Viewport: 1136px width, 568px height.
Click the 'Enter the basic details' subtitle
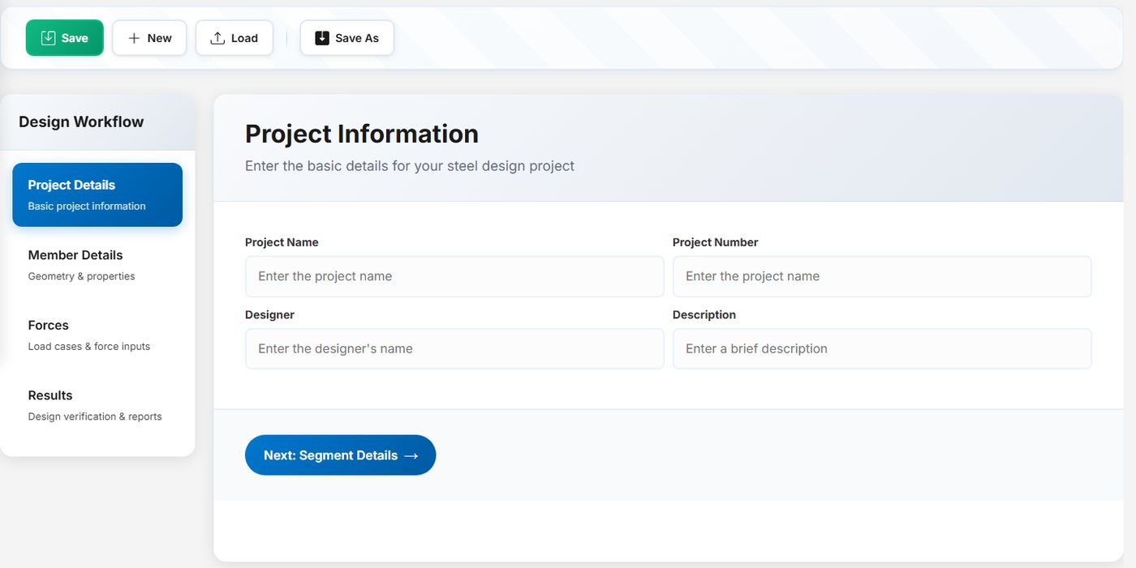[410, 165]
